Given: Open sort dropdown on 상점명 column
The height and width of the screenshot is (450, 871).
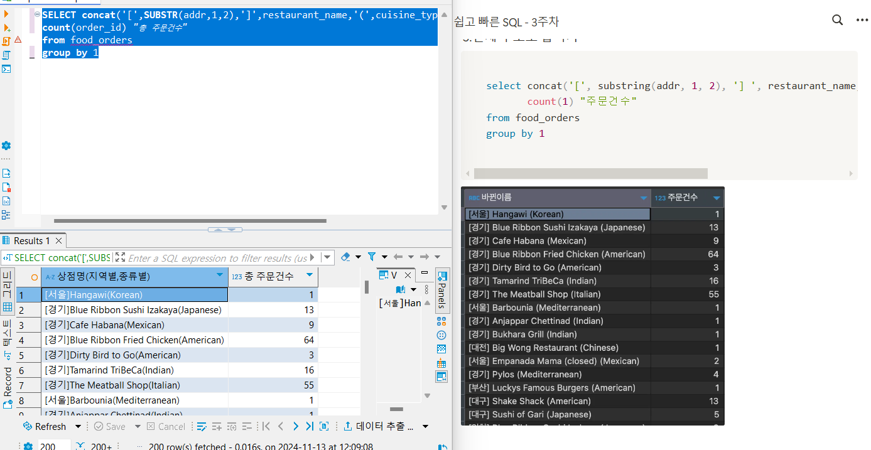Looking at the screenshot, I should [219, 276].
